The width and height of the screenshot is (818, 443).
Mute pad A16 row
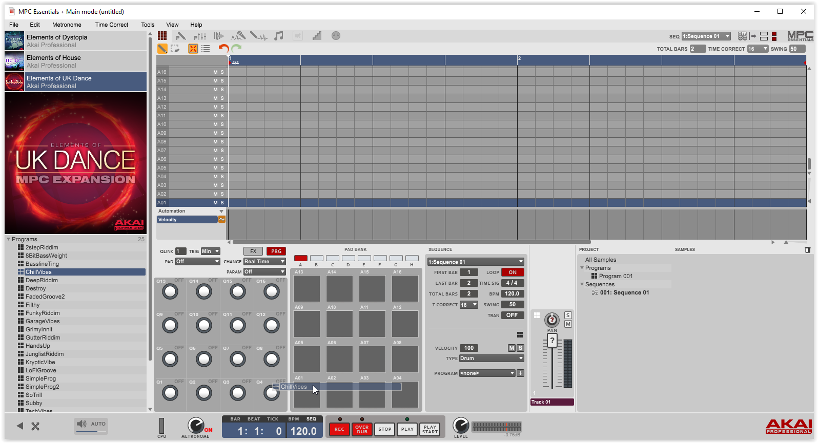[x=215, y=72]
